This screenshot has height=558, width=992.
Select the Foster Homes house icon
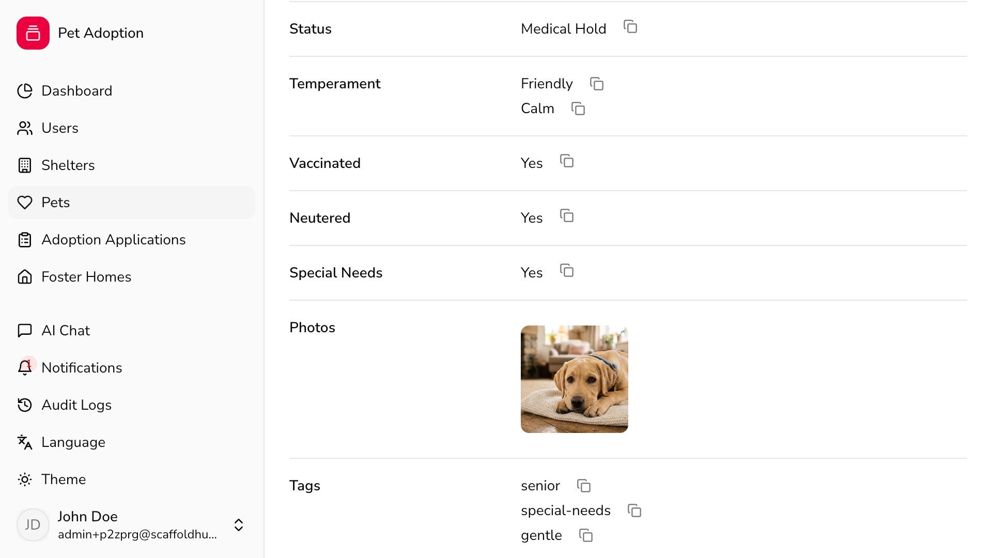pyautogui.click(x=25, y=277)
